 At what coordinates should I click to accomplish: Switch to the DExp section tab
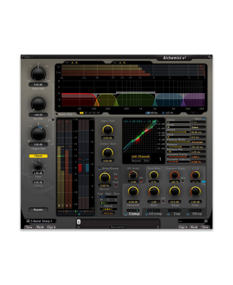pyautogui.click(x=197, y=214)
